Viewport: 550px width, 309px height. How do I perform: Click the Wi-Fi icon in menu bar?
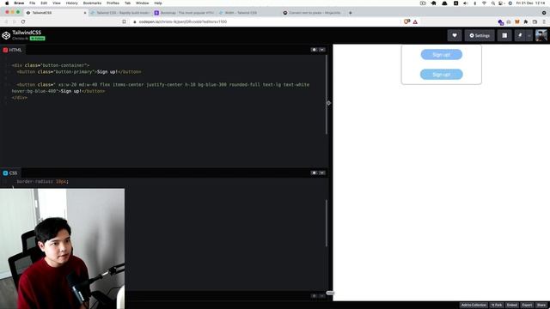click(484, 3)
